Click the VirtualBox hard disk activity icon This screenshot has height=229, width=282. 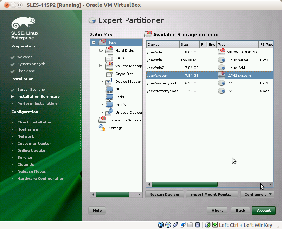pos(161,225)
